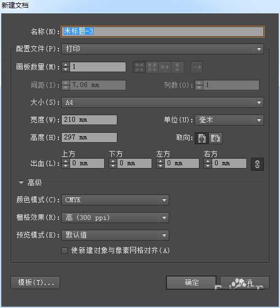Click the right-to-left layout arrow icon
280x308 pixels.
[x=197, y=67]
